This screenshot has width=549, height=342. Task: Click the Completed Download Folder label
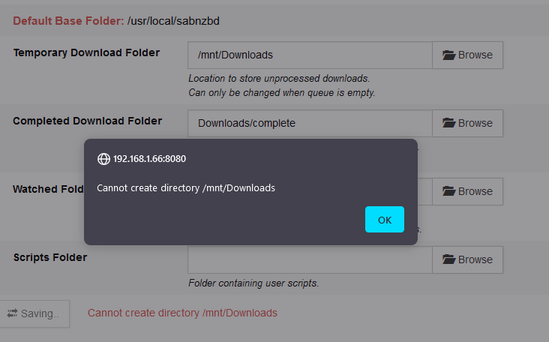(x=88, y=121)
